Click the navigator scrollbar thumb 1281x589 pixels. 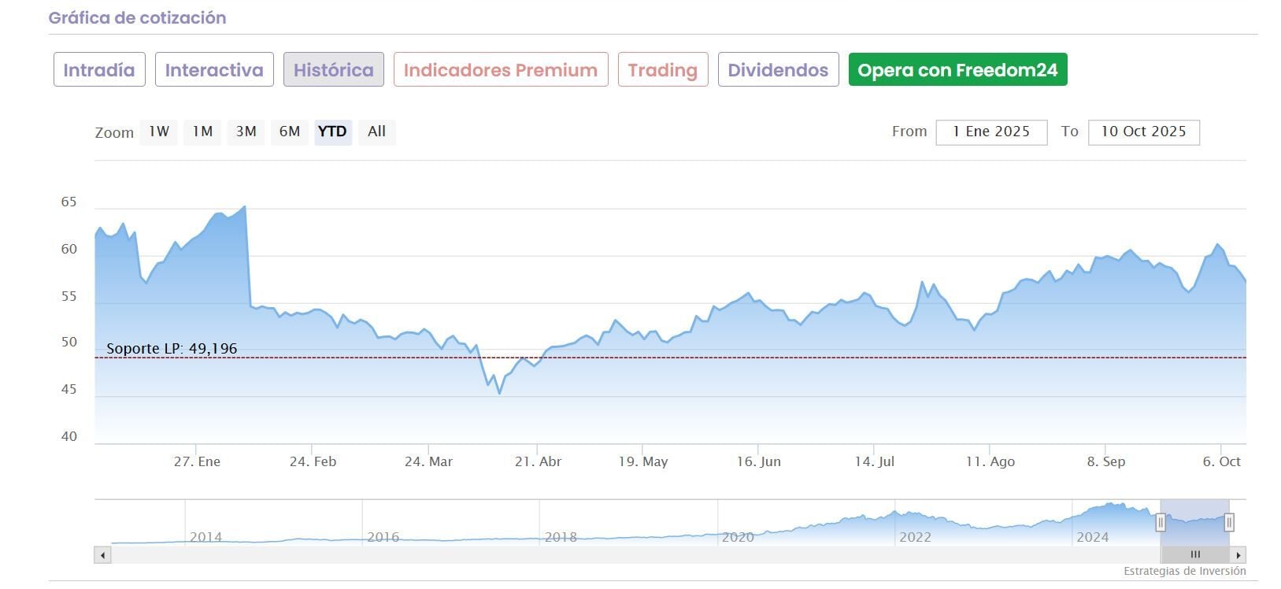coord(1194,555)
